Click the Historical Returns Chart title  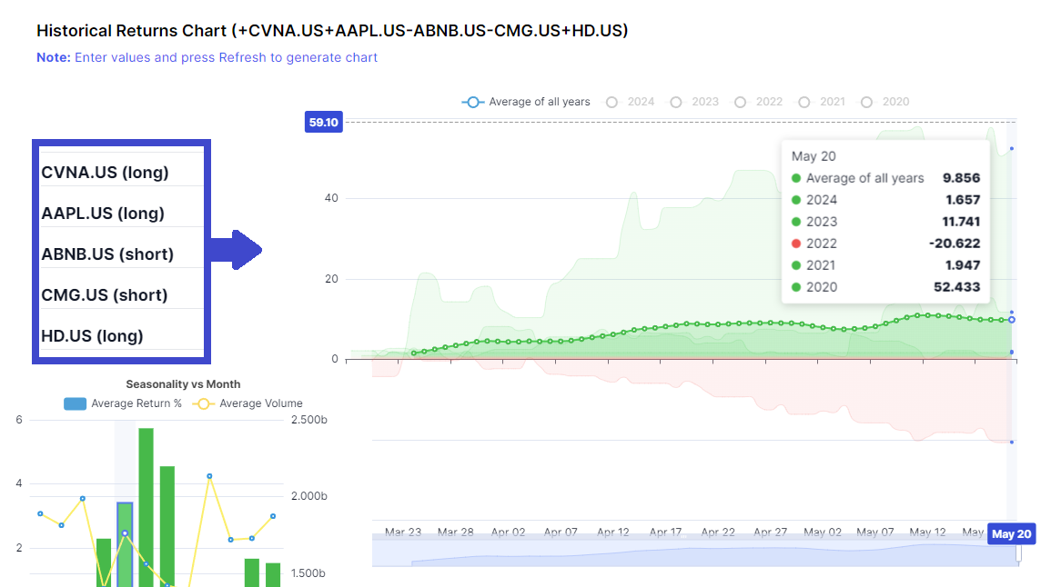pos(332,31)
